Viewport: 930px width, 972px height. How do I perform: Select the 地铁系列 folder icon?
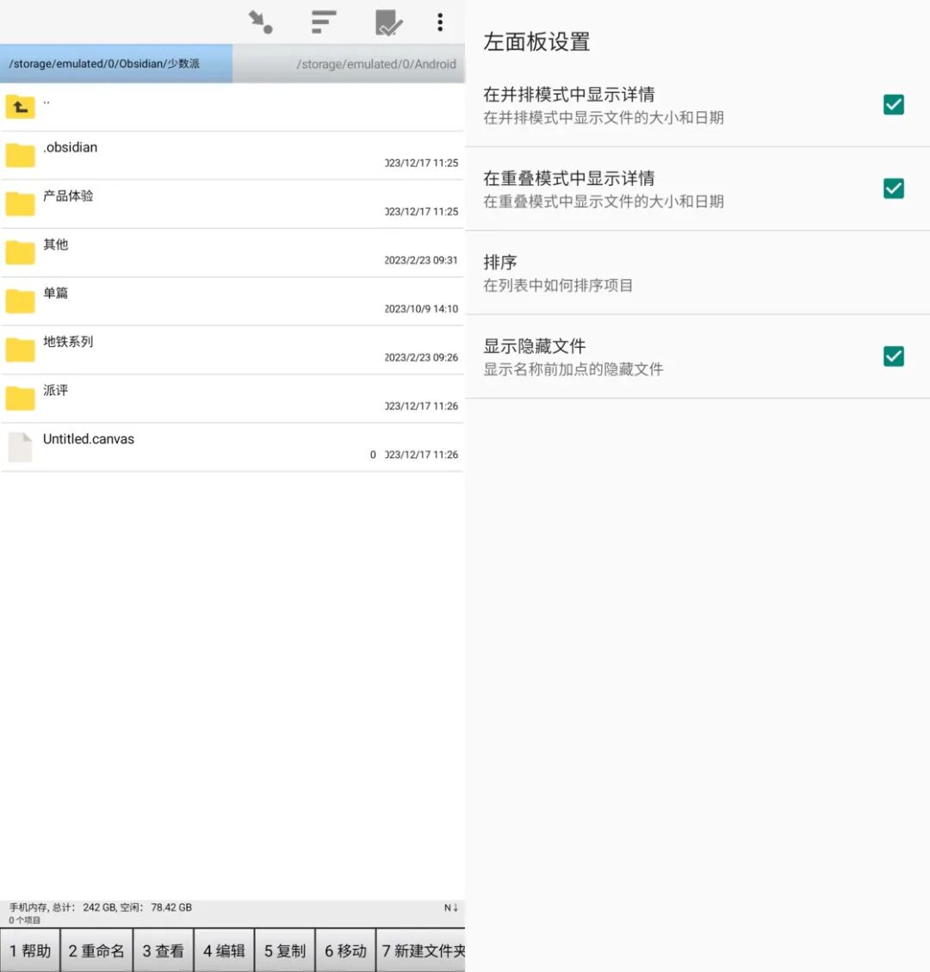21,350
